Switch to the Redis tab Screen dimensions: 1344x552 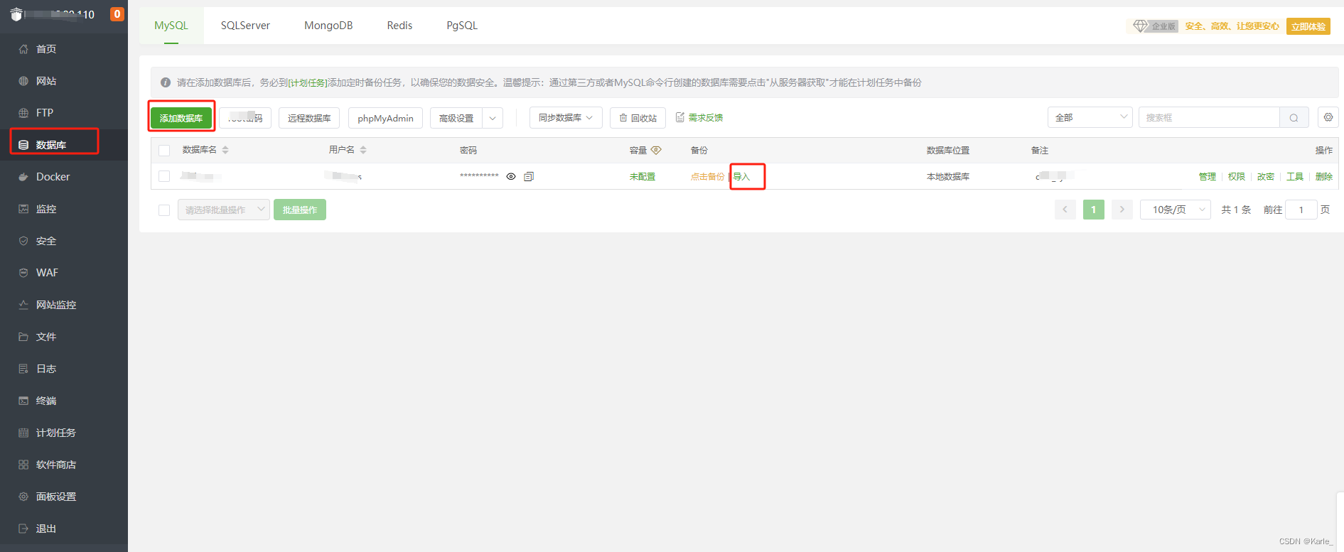click(399, 26)
